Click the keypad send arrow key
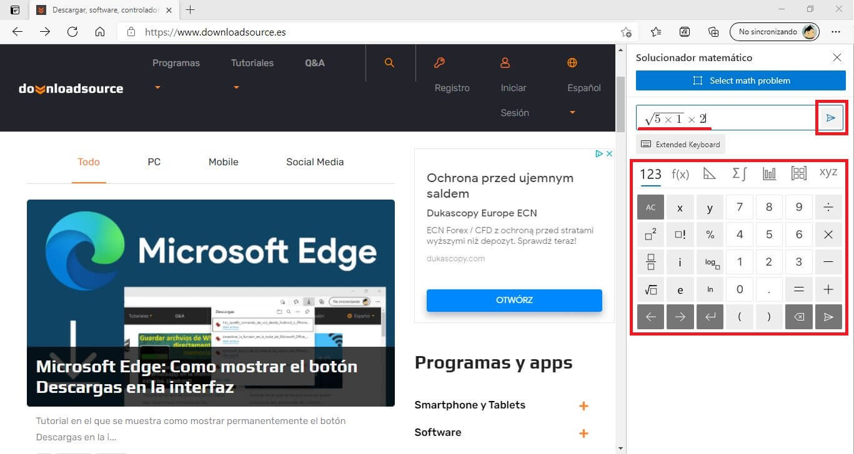The image size is (854, 454). (828, 317)
